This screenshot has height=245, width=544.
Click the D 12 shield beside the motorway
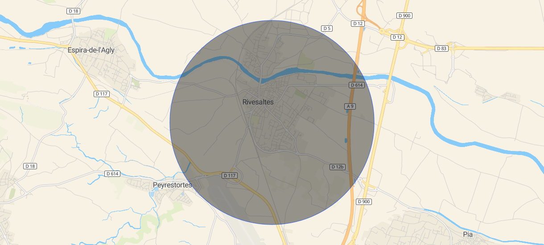pyautogui.click(x=358, y=23)
